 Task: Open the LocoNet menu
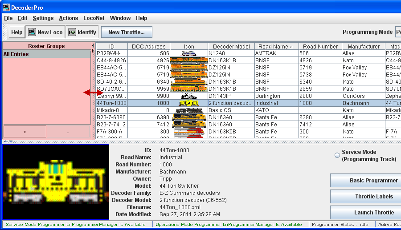[94, 18]
